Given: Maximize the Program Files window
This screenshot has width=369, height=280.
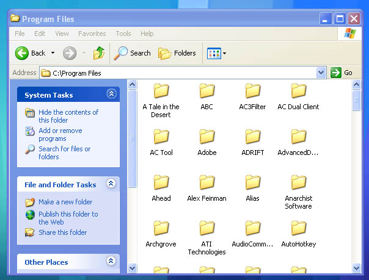Looking at the screenshot, I should tap(340, 19).
